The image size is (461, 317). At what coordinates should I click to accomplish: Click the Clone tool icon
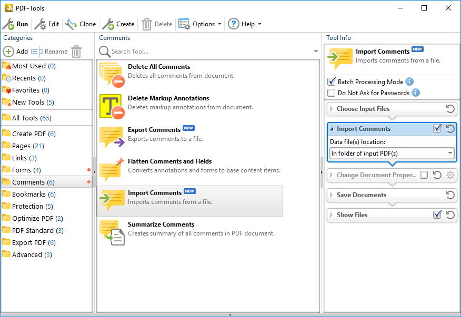pos(71,24)
